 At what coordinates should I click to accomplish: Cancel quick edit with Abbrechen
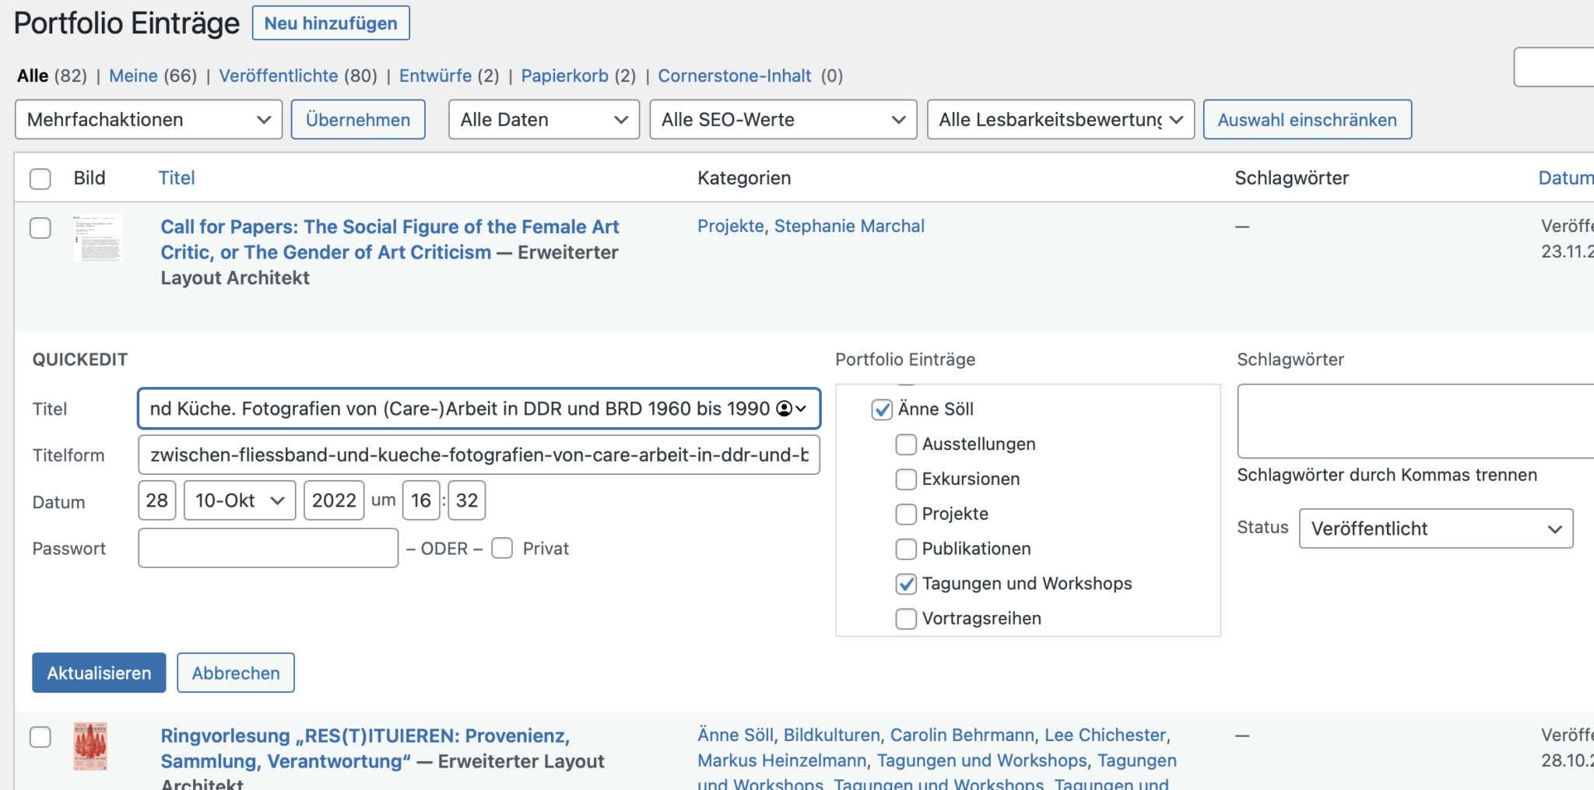click(236, 672)
